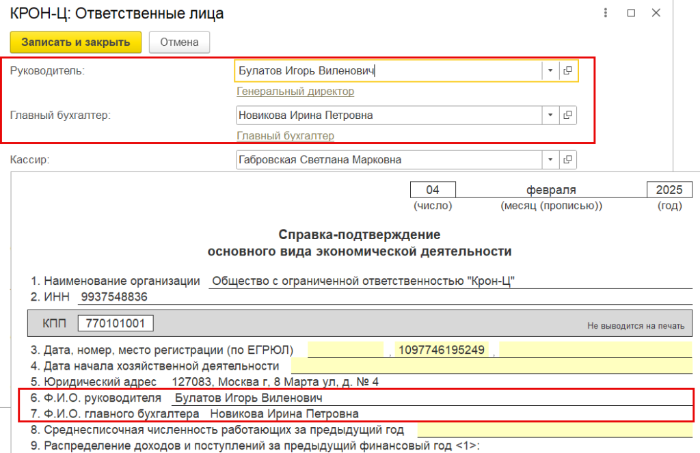Screen dimensions: 700x453
Task: Expand the Руководитель dropdown list
Action: click(x=550, y=70)
